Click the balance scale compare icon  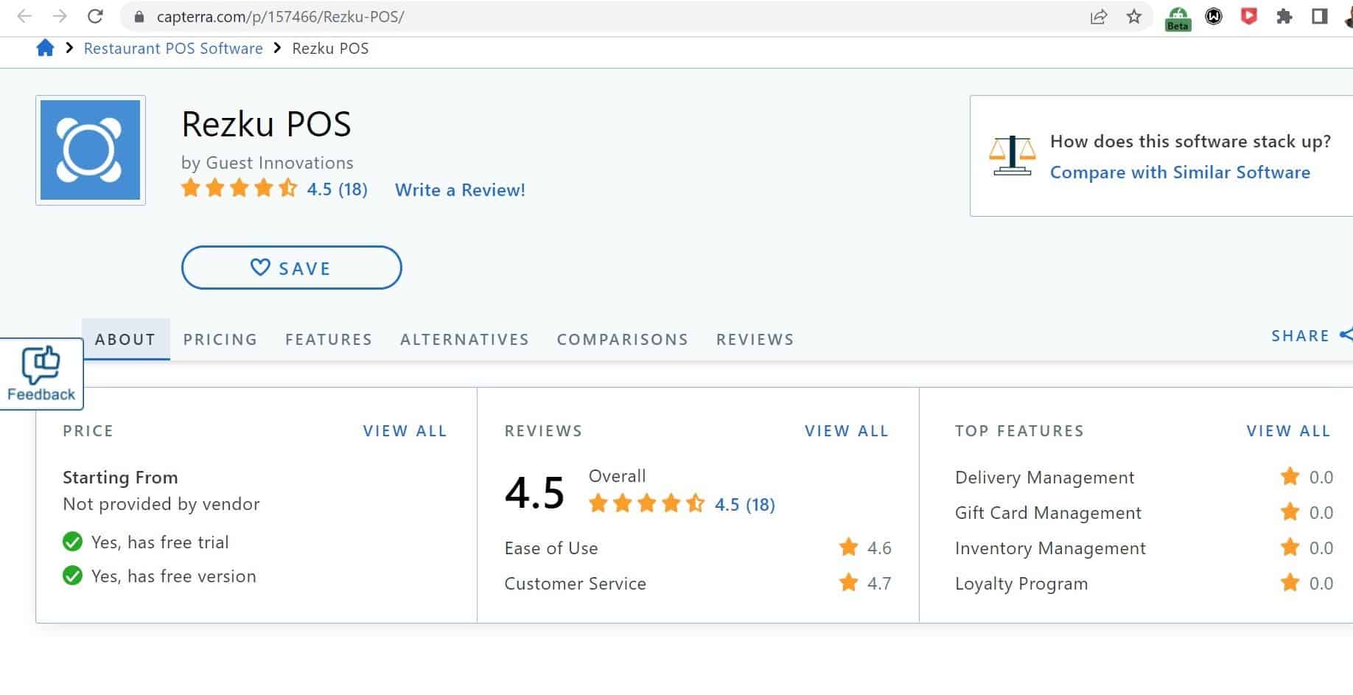click(x=1012, y=156)
